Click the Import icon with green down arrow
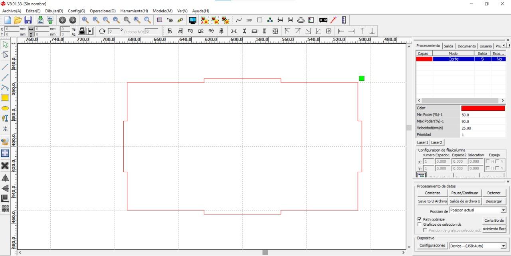Screen dimensions: 511x256 pos(40,20)
